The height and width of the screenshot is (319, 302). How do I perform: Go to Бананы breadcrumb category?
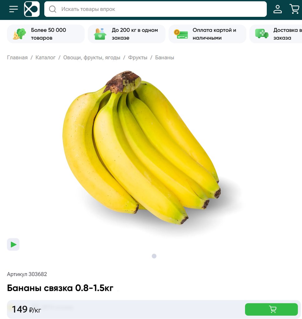pos(165,58)
